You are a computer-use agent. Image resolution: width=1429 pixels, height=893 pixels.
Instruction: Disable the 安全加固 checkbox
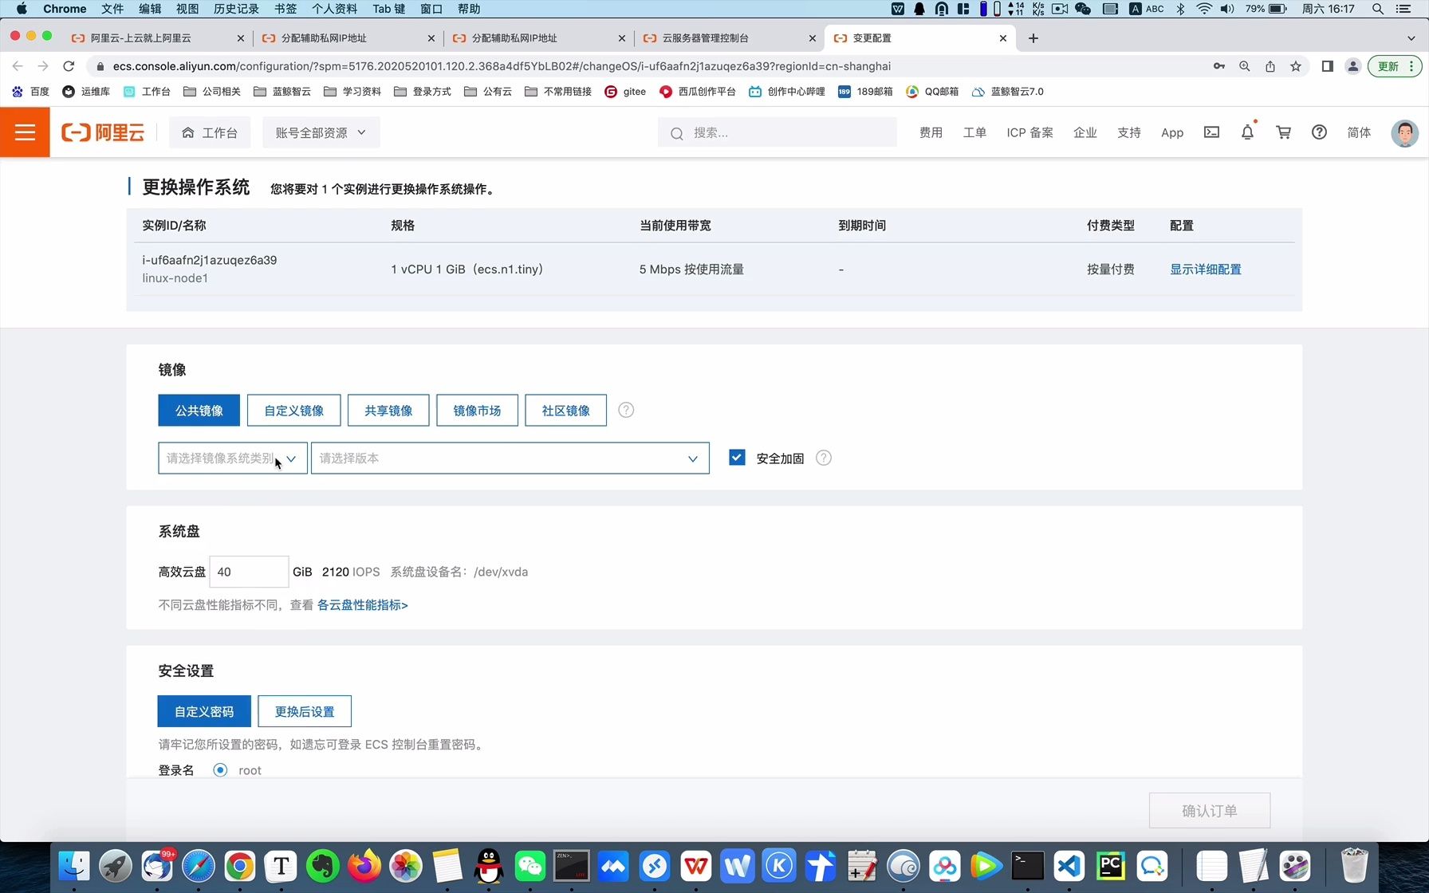pos(736,457)
